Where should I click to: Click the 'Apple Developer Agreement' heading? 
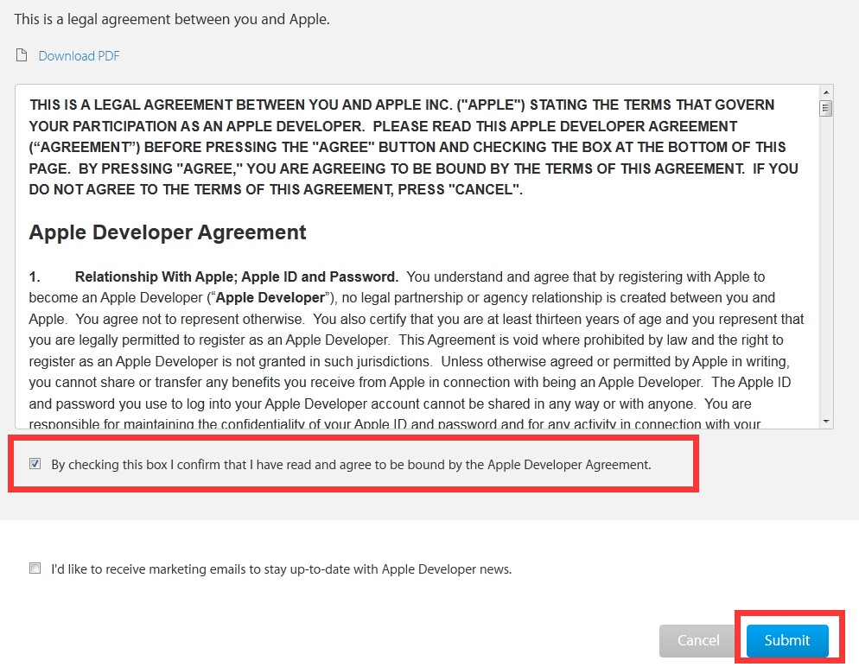pos(168,232)
